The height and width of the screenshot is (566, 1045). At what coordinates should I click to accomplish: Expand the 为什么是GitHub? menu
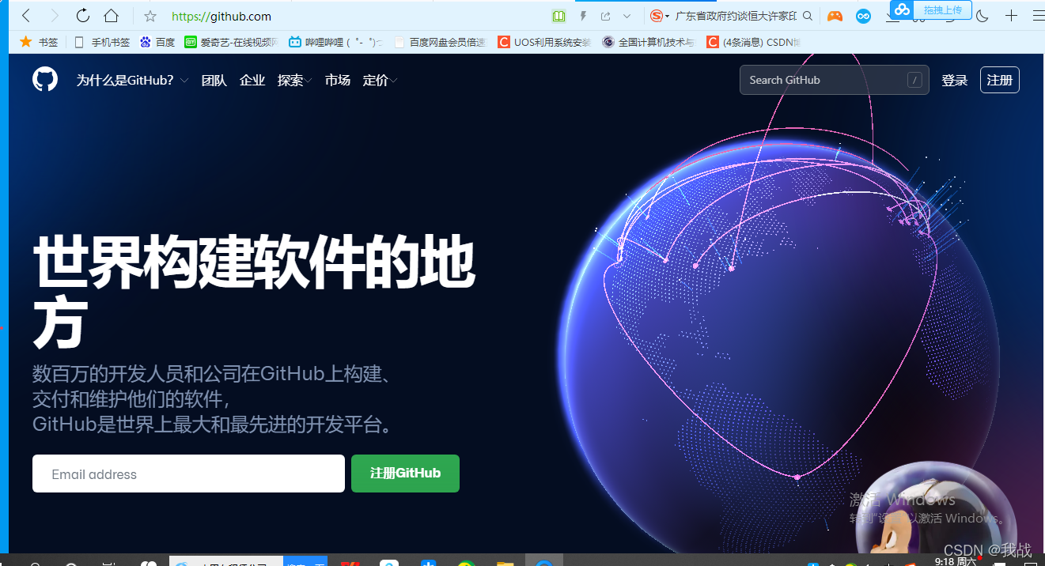tap(132, 80)
